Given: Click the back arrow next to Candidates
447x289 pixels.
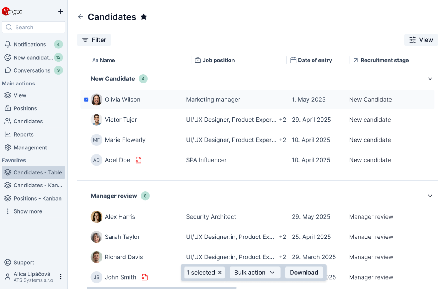Looking at the screenshot, I should click(x=80, y=17).
